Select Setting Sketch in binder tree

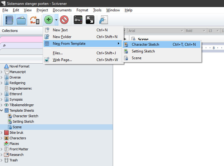point(23,122)
